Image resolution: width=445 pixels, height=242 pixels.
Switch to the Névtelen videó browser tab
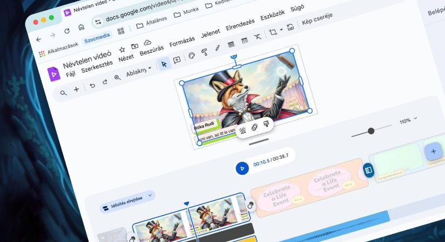[90, 8]
